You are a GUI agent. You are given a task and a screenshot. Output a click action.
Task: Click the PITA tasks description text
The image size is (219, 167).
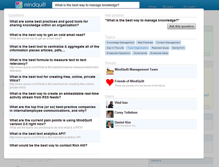click(x=46, y=127)
